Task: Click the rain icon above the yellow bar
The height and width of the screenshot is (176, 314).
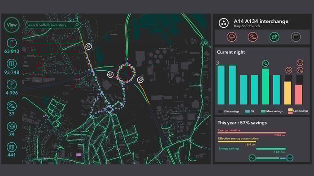Action: (x=288, y=70)
